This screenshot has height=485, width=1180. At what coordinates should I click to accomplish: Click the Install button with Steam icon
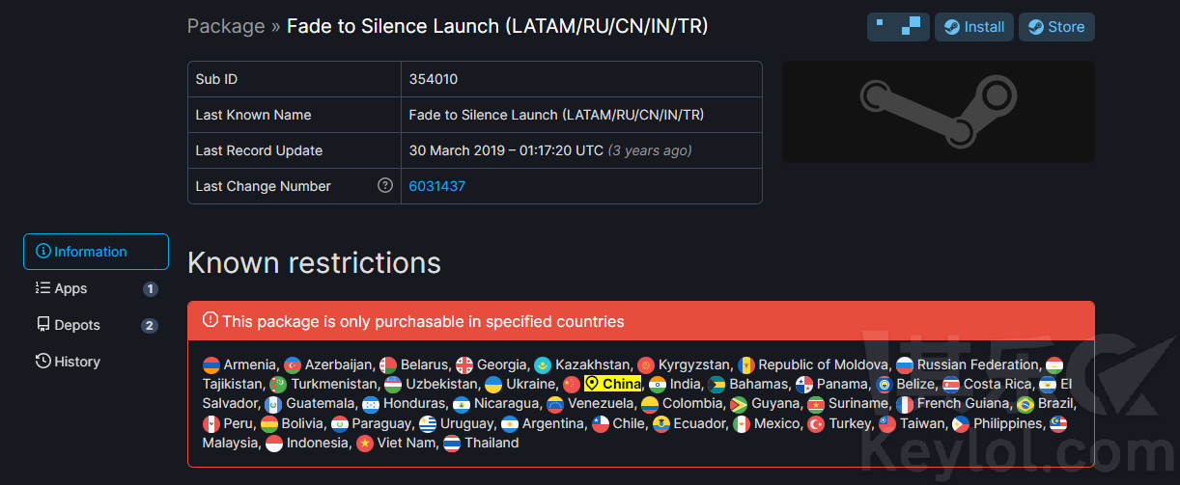click(973, 27)
